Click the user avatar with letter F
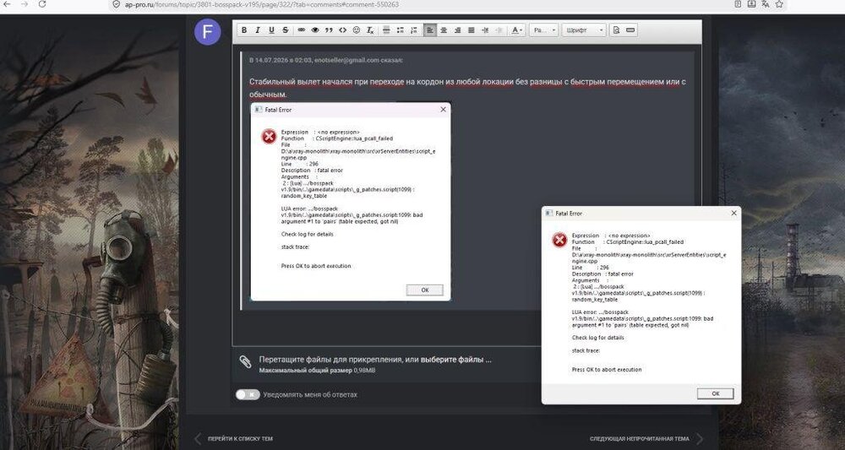Viewport: 845px width, 450px height. (x=208, y=32)
